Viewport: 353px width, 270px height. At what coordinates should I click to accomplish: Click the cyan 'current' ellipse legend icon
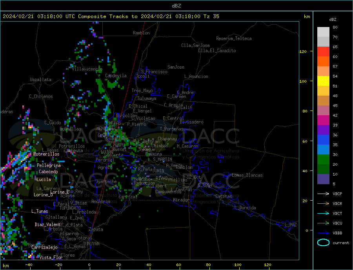tap(323, 243)
